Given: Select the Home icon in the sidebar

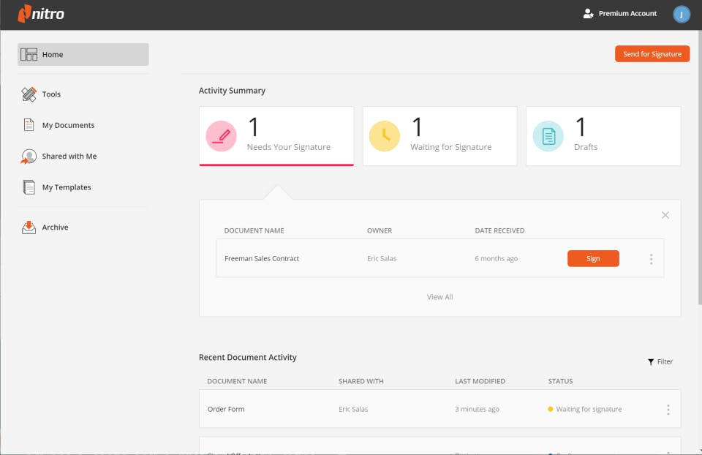Looking at the screenshot, I should click(x=29, y=53).
